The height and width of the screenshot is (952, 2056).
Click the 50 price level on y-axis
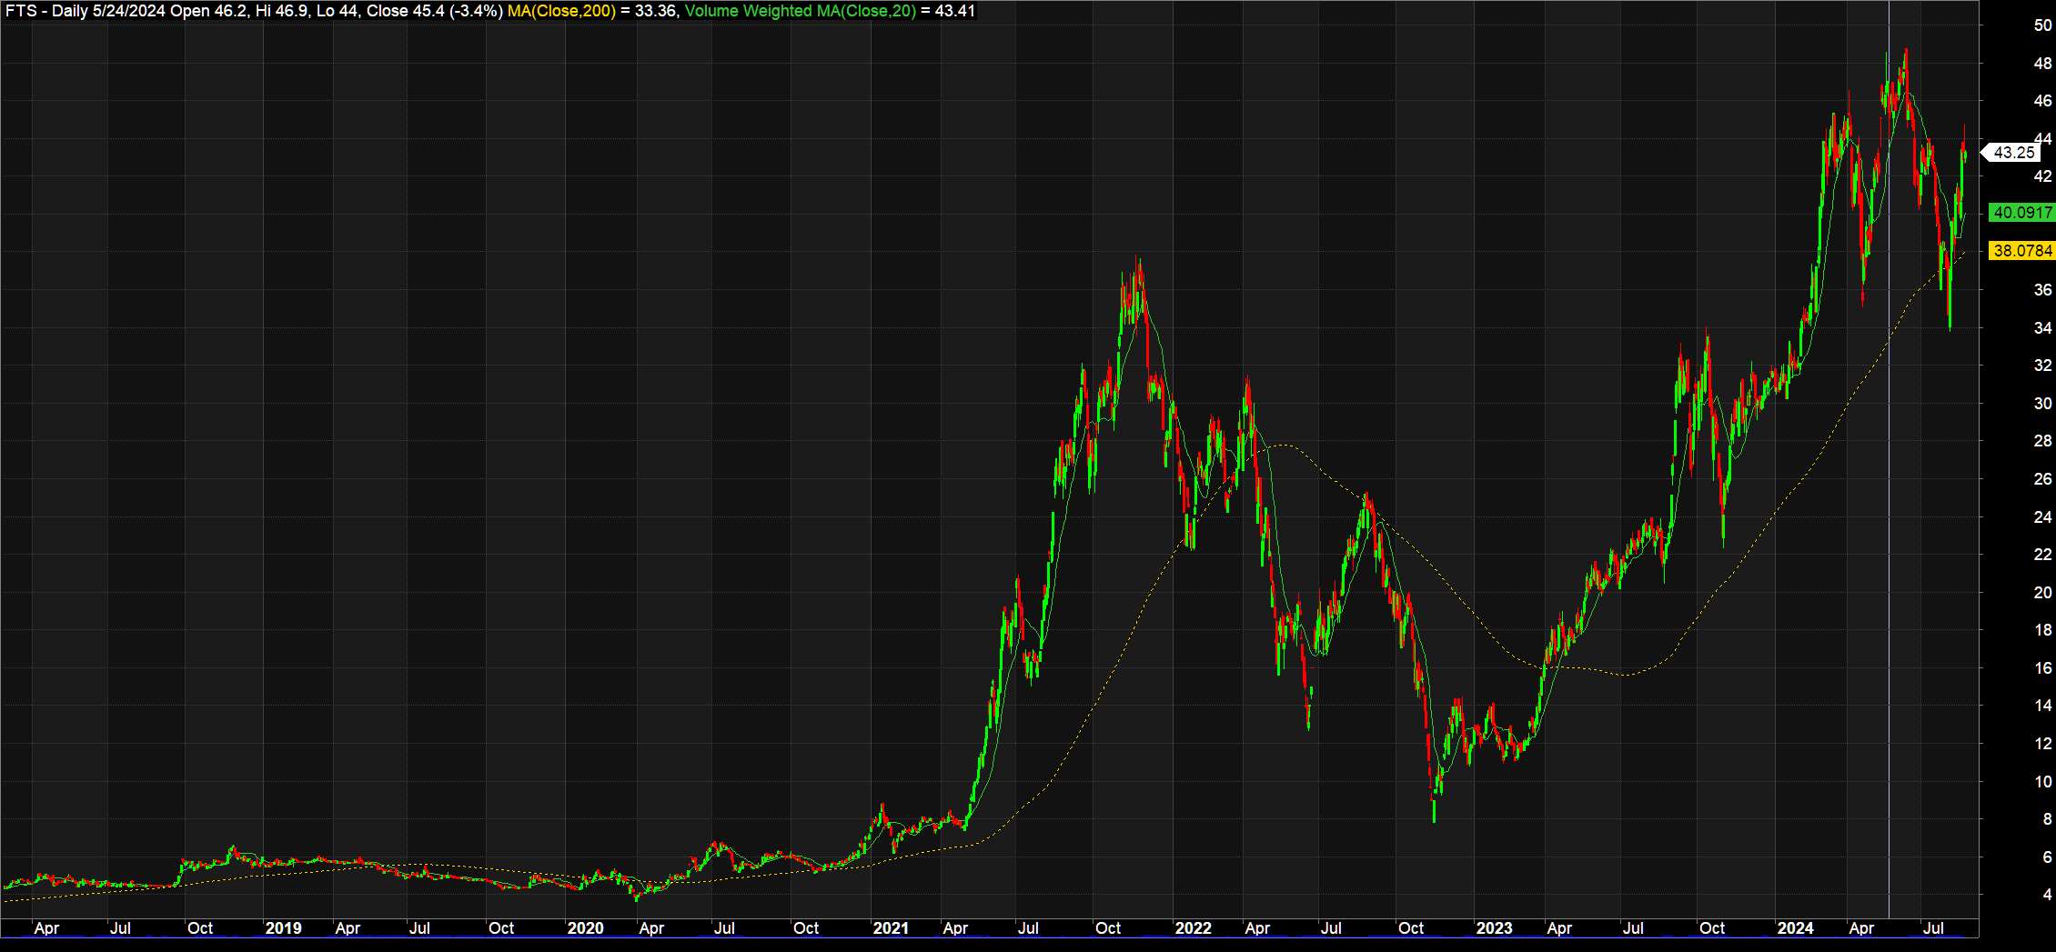2042,25
